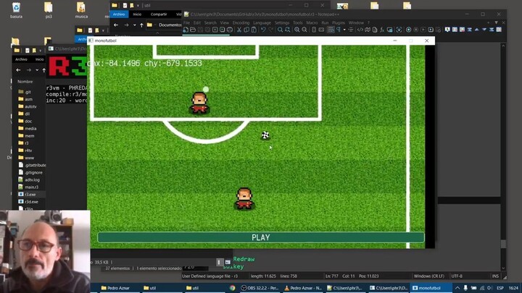Screen dimensions: 522x293
Task: Open the Plugins menu in Notepad++
Action: [x=339, y=22]
